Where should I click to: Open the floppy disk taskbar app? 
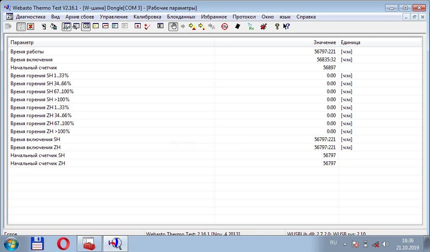(x=37, y=244)
